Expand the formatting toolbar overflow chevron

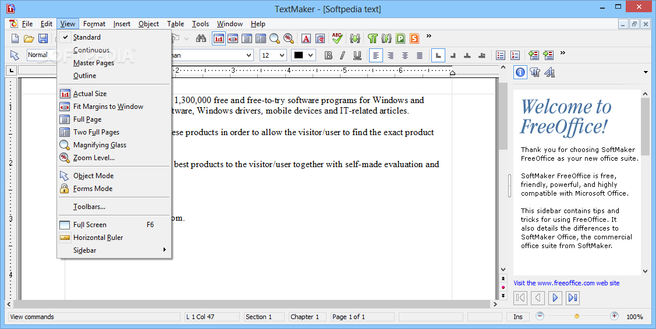(563, 53)
